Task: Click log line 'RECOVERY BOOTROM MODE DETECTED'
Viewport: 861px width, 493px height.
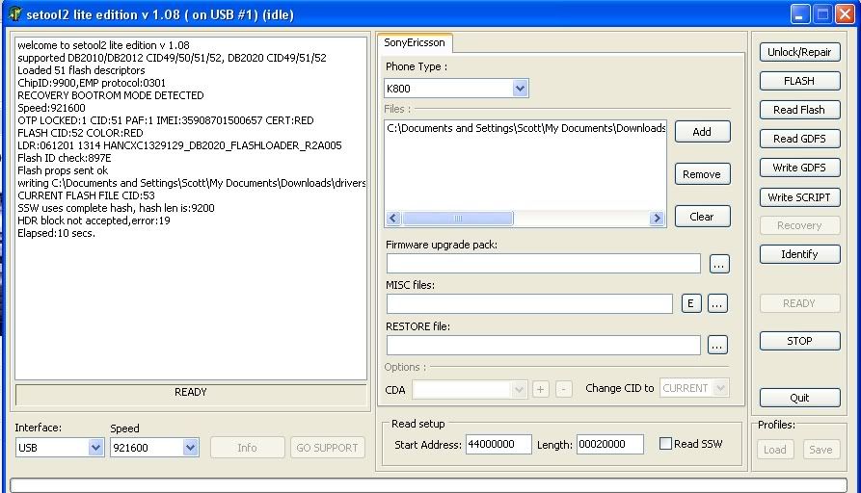Action: coord(110,95)
